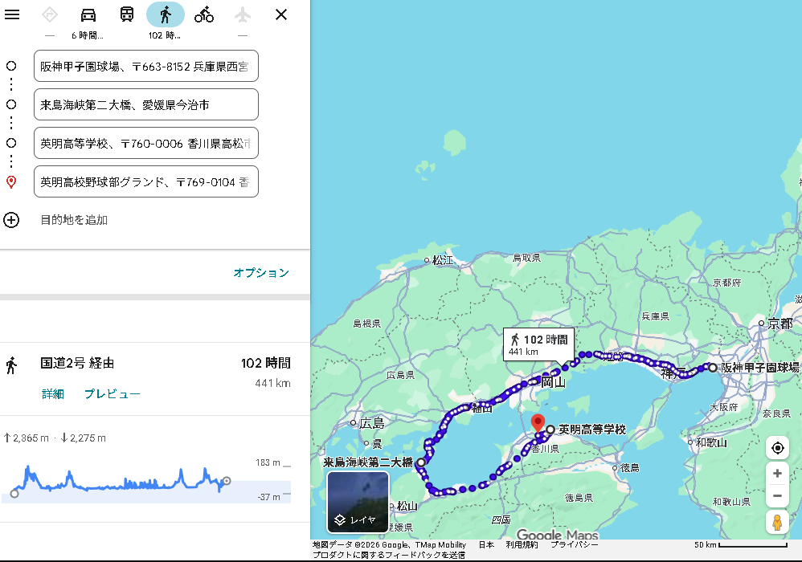Screen dimensions: 802x562
Task: Click the add destination plus icon
Action: (x=11, y=220)
